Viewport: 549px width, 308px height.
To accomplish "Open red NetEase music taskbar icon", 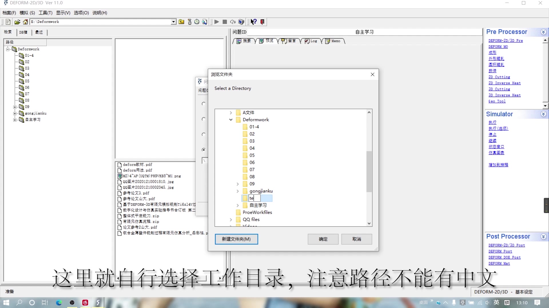I will pyautogui.click(x=85, y=303).
